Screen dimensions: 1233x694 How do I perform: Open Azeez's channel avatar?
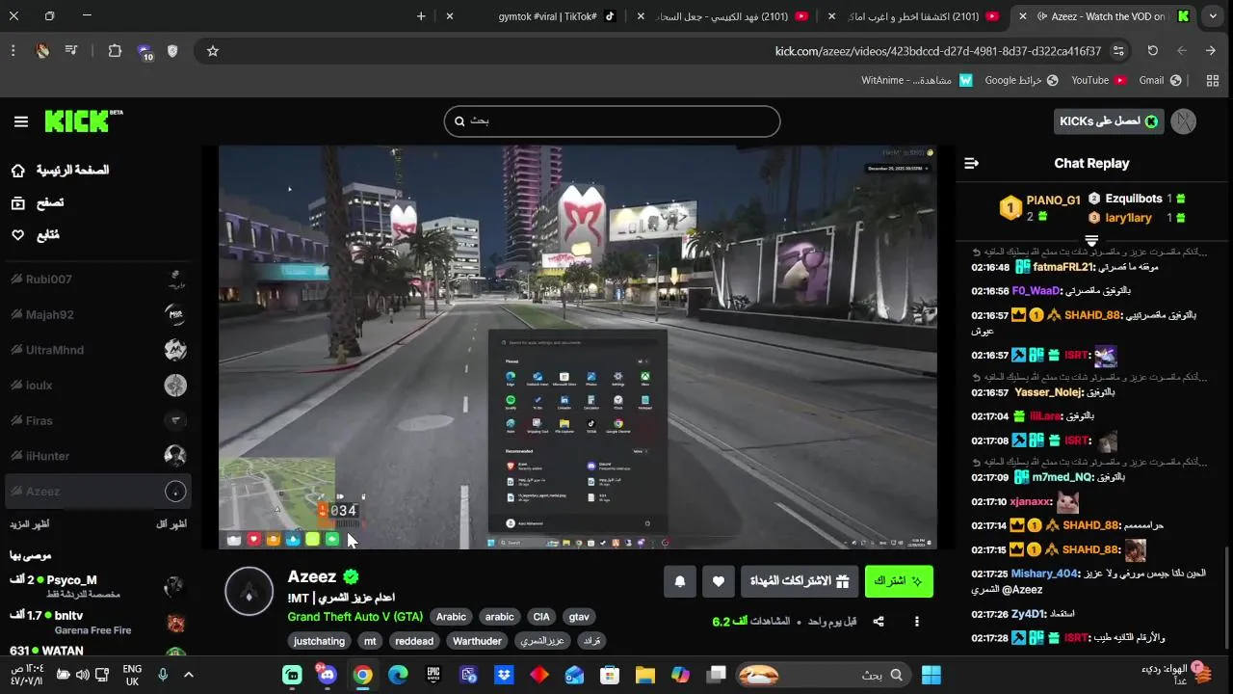pyautogui.click(x=249, y=591)
